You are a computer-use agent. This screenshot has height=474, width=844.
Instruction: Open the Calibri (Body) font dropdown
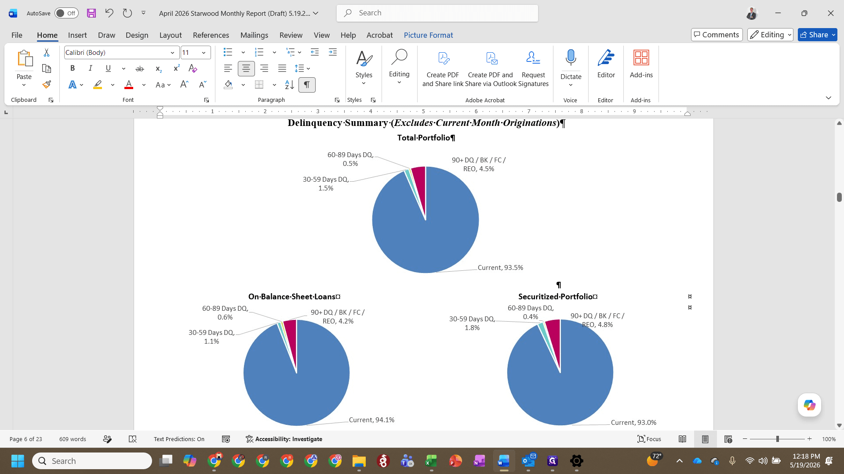[172, 53]
